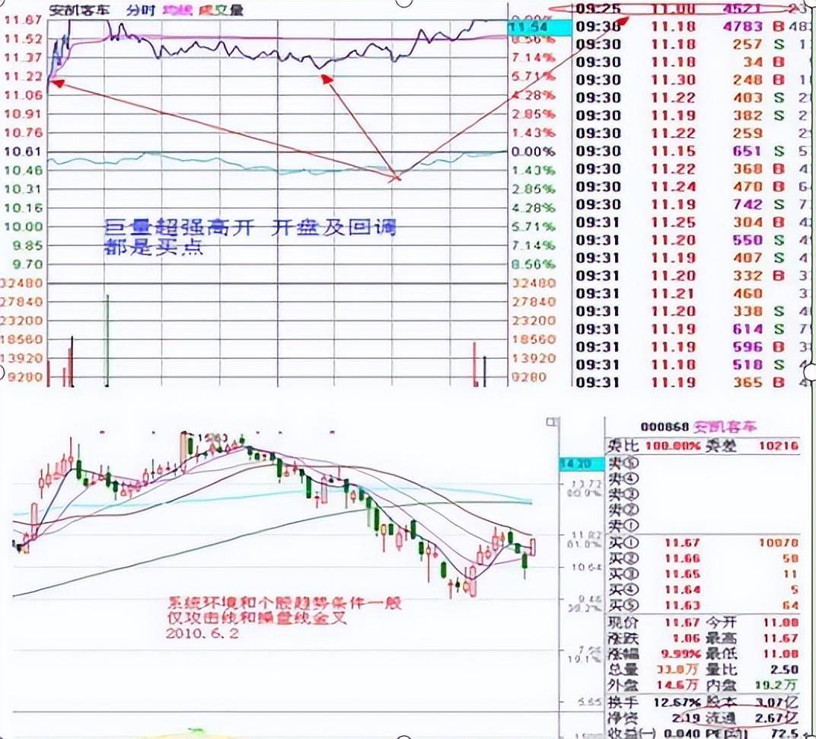Select the 成交量 volume label
The height and width of the screenshot is (739, 816).
coord(222,10)
